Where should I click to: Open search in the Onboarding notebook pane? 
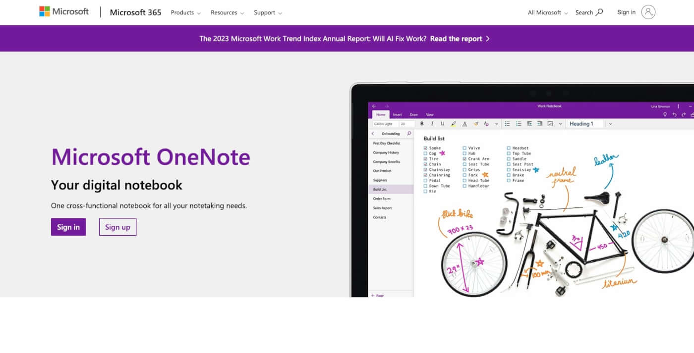tap(410, 133)
